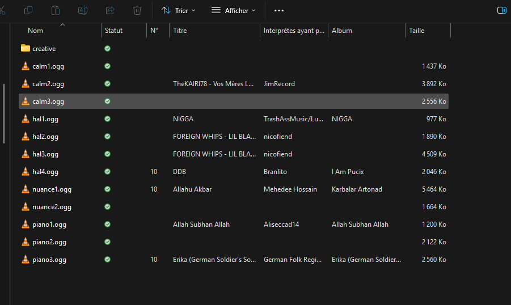
Task: Select the creative folder icon
Action: click(25, 49)
